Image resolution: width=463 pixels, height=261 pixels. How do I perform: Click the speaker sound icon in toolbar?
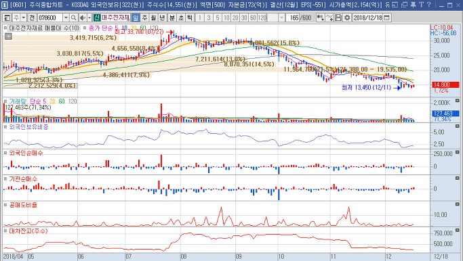[83, 18]
